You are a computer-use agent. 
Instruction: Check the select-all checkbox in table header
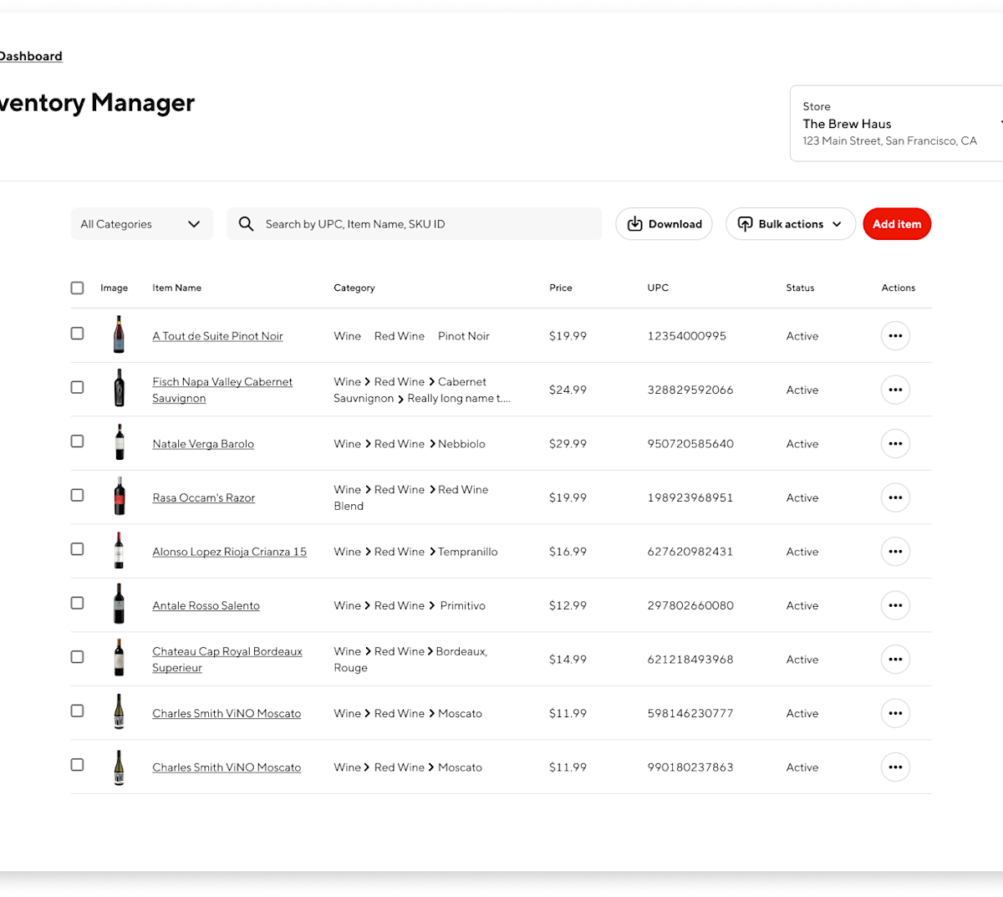coord(77,287)
